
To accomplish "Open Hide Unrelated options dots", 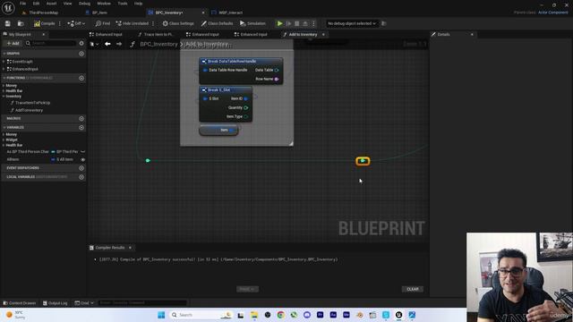I will tap(153, 23).
